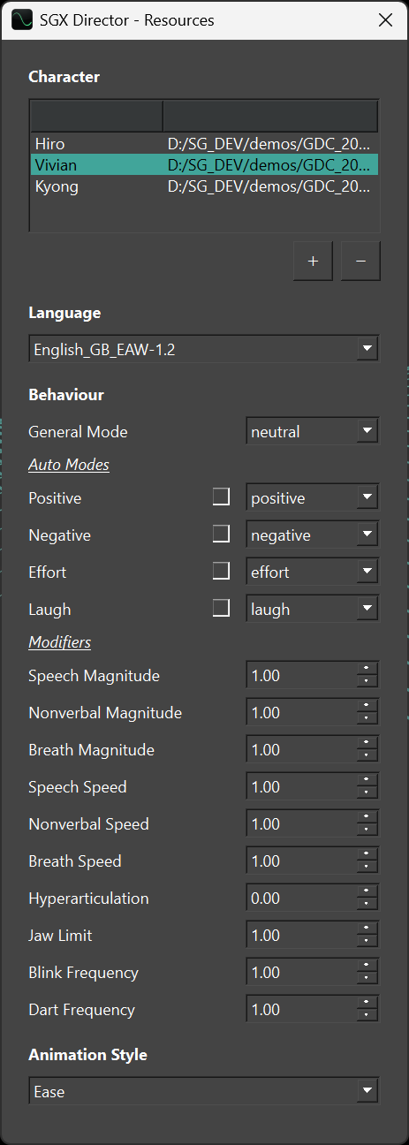The height and width of the screenshot is (1145, 409).
Task: Enable the Positive auto mode checkbox
Action: [x=221, y=497]
